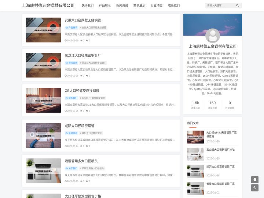Click the comment icon on 安徽 article
Image resolution: width=264 pixels, height=198 pixels.
87,41
